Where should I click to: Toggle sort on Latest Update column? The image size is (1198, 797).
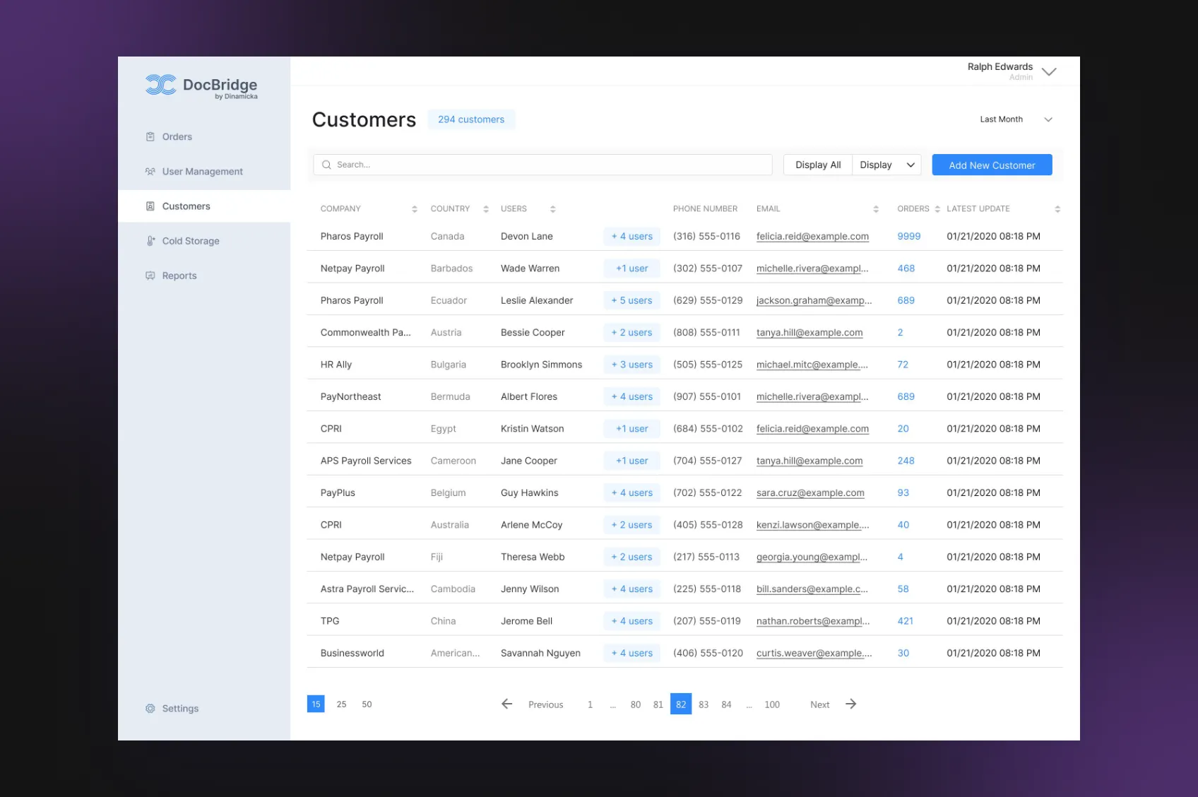pos(1057,209)
